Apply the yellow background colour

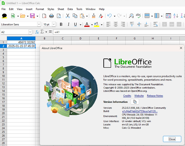pyautogui.click(x=97, y=24)
